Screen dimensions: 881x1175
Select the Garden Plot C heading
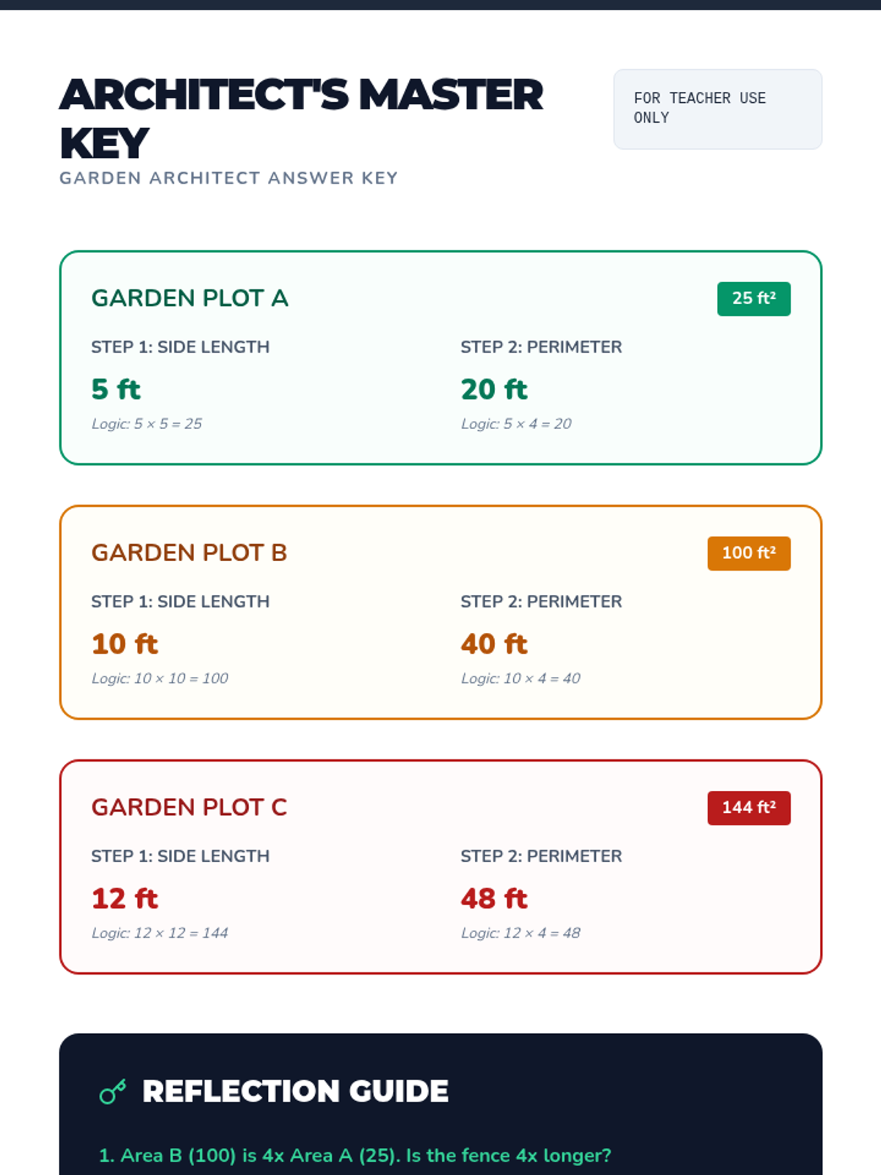[189, 808]
